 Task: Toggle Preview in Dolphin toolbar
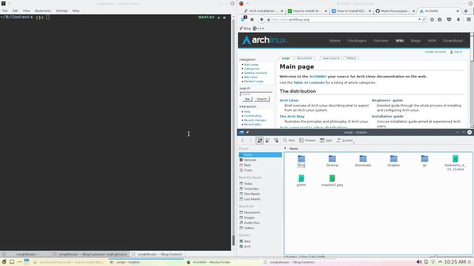307,140
